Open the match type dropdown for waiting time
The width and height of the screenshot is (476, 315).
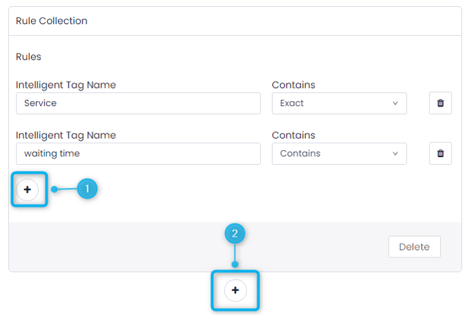coord(338,154)
